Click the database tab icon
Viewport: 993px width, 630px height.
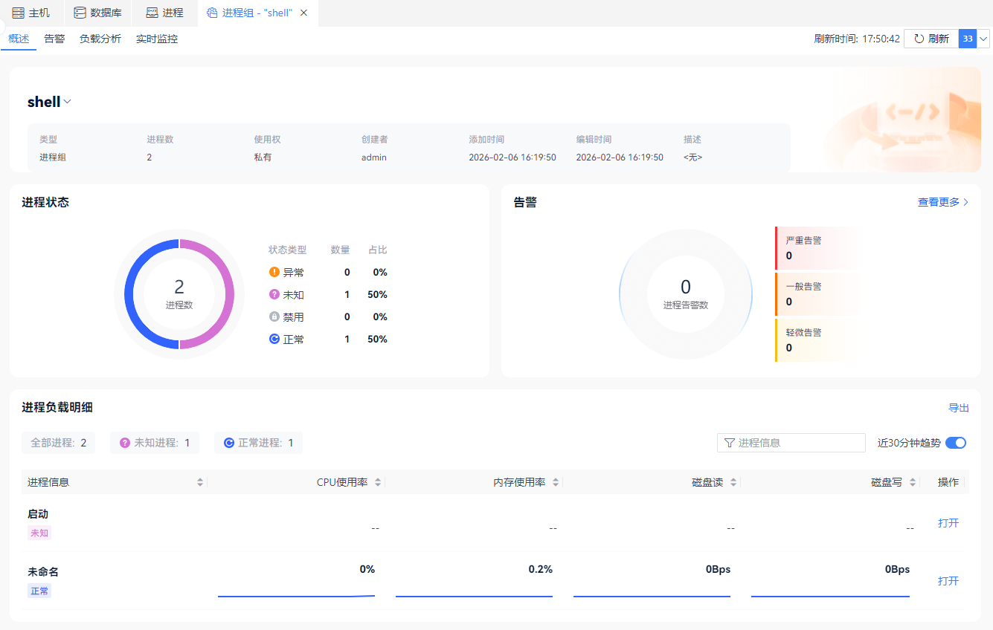pyautogui.click(x=80, y=13)
